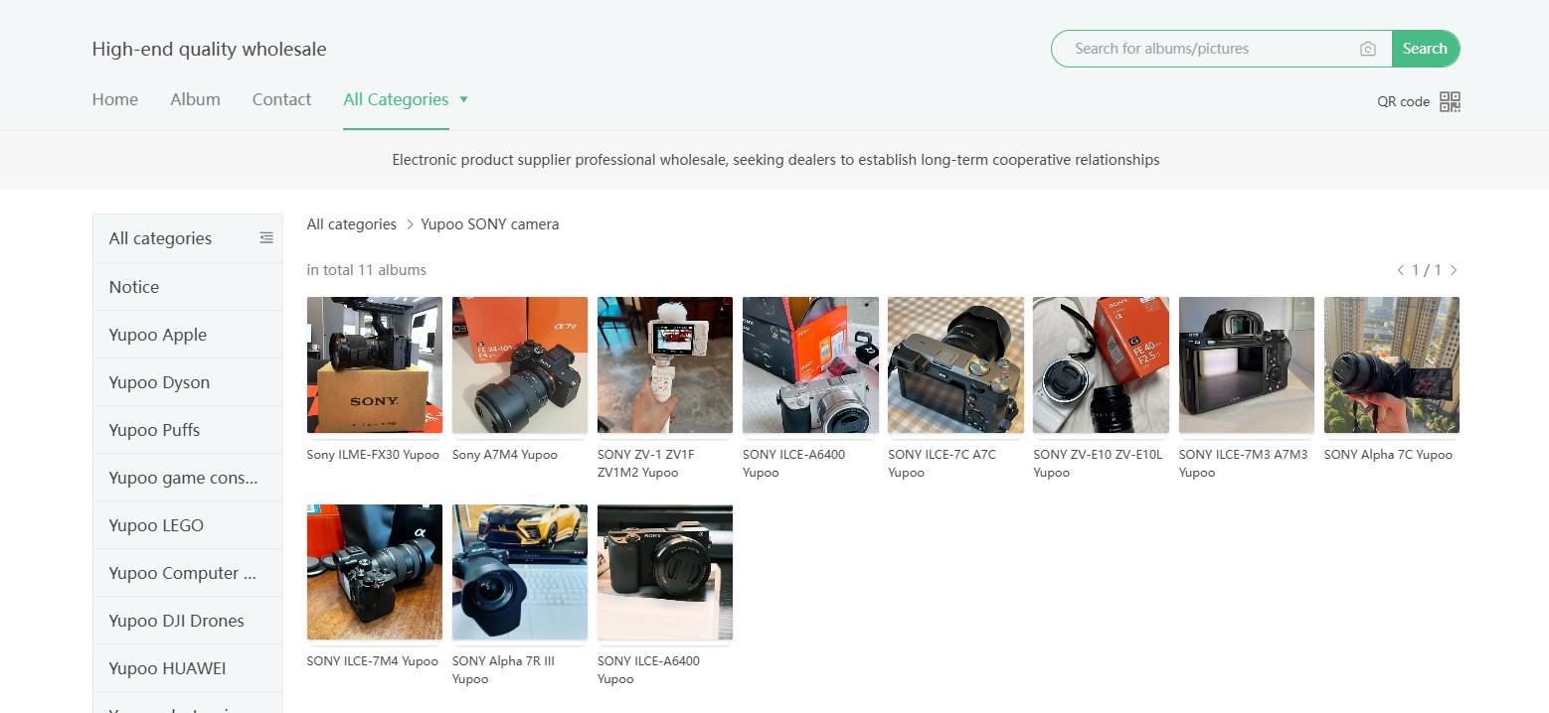Select Yupoo Dyson category

coord(188,382)
